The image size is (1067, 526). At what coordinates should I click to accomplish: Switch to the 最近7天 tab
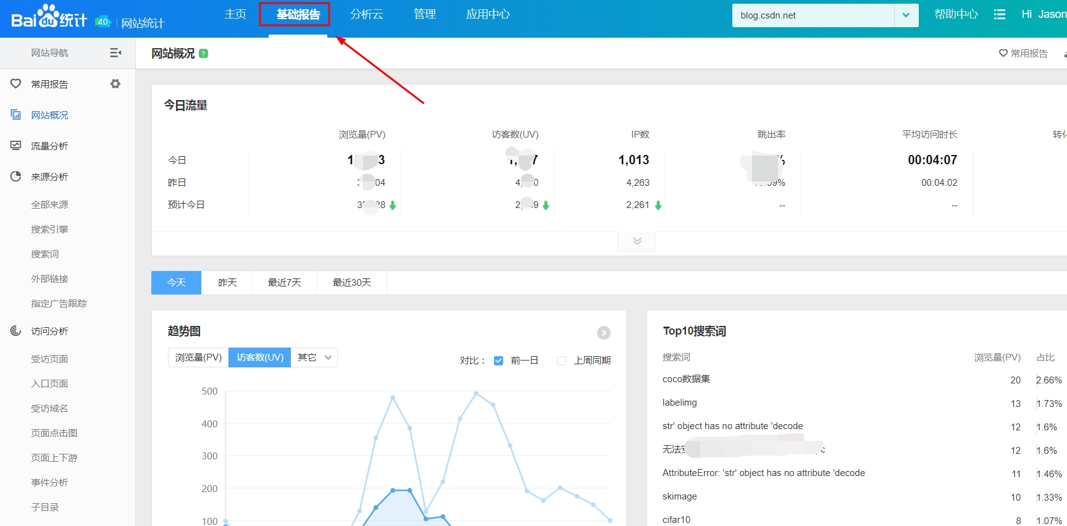(285, 283)
